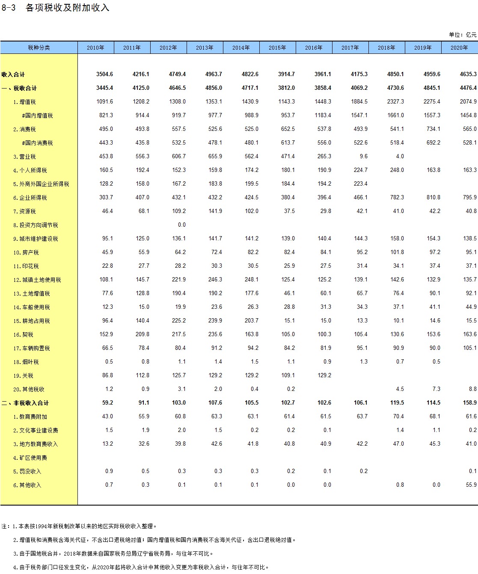Click the 收入合计 row label

point(13,74)
